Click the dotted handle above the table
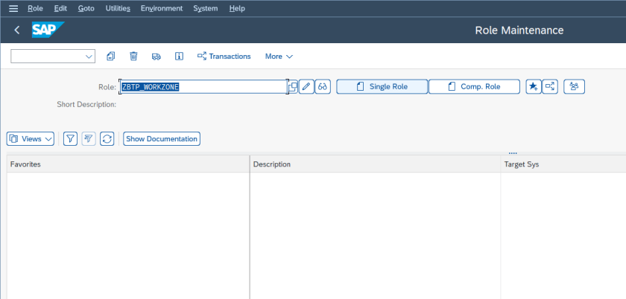This screenshot has width=626, height=299. [x=513, y=153]
